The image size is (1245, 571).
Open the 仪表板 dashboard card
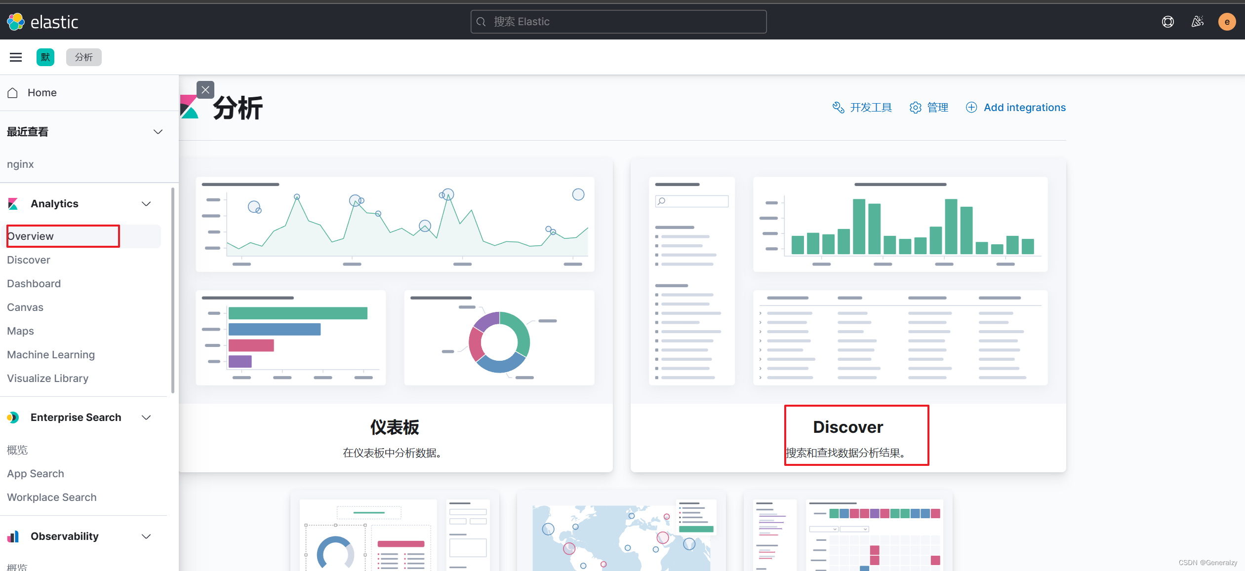(x=395, y=427)
